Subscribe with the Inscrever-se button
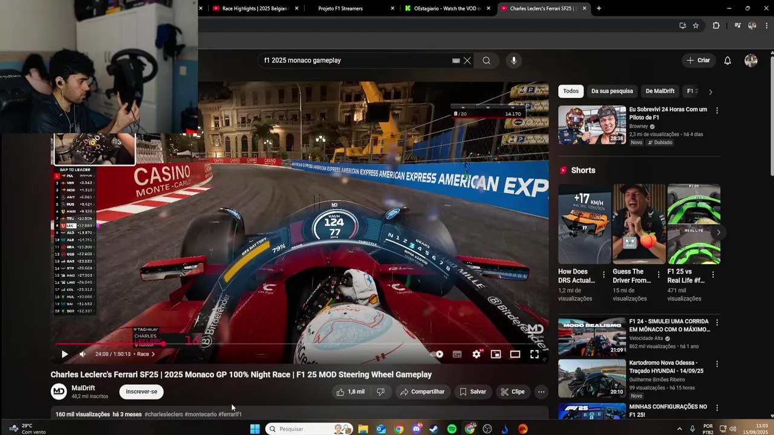774x435 pixels. [141, 391]
